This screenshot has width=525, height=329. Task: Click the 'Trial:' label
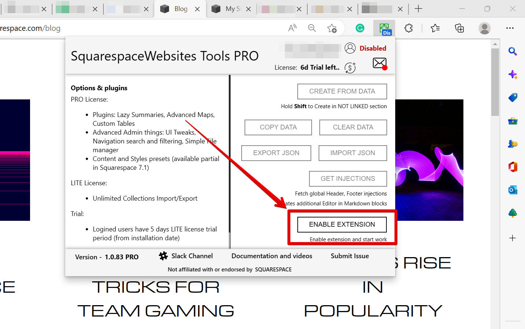click(x=77, y=214)
